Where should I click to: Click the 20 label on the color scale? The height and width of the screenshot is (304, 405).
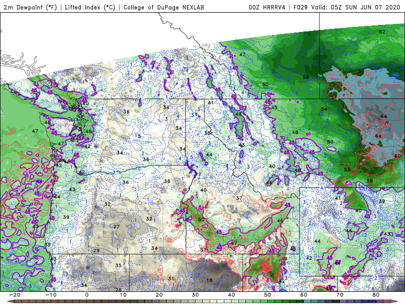click(x=159, y=295)
